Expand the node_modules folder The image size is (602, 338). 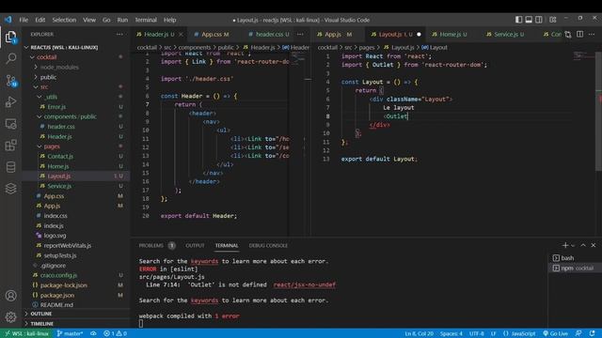coord(76,67)
